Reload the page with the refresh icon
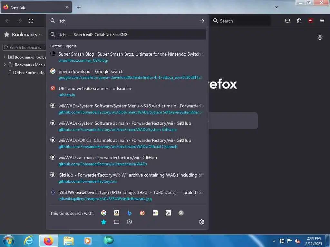Image resolution: width=330 pixels, height=247 pixels. (x=31, y=21)
